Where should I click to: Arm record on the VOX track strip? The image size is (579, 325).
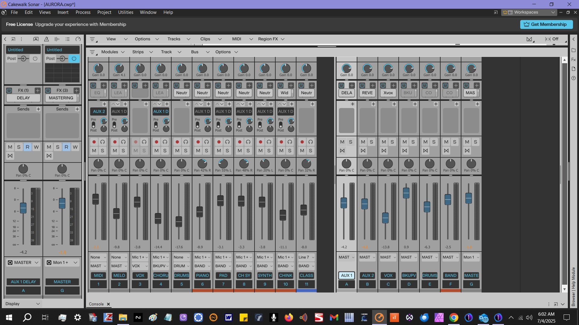click(x=136, y=142)
